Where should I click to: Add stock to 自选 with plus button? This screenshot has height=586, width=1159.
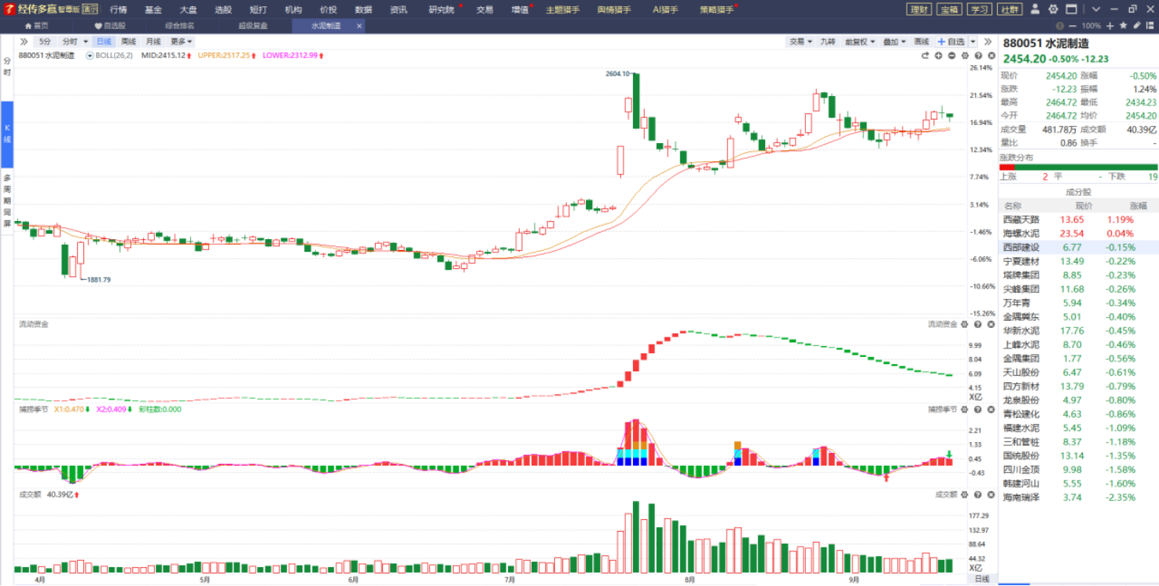951,42
